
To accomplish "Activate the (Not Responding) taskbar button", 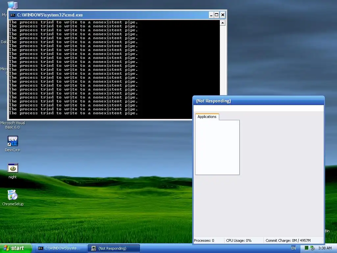I will (x=114, y=248).
